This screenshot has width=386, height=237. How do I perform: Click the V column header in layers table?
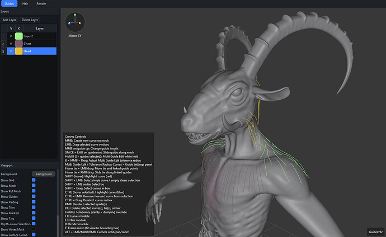tap(11, 28)
